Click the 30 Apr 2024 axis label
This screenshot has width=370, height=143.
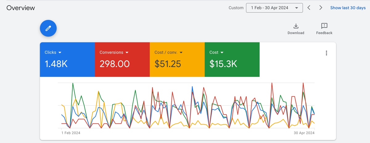304,133
